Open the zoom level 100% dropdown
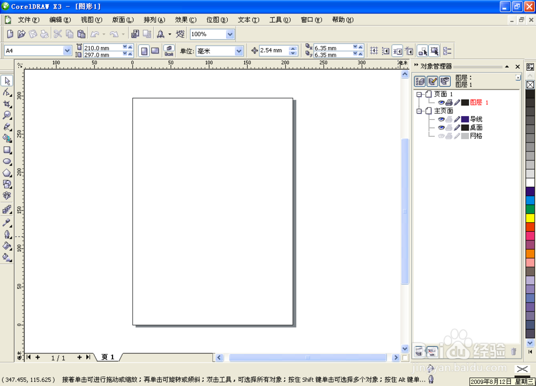This screenshot has width=536, height=386. pos(229,34)
